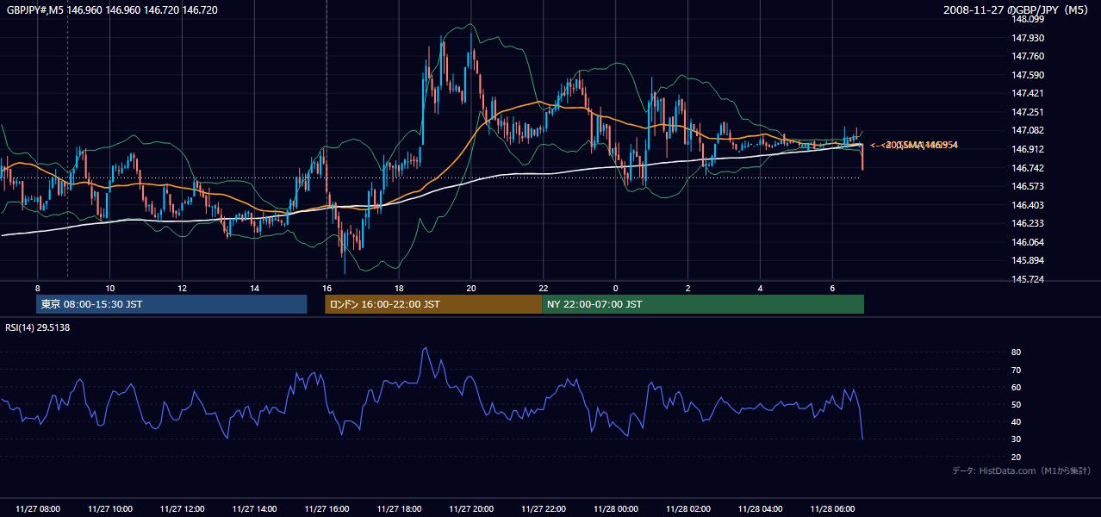Click the 11/27 08:00 bottom timestamp

38,509
